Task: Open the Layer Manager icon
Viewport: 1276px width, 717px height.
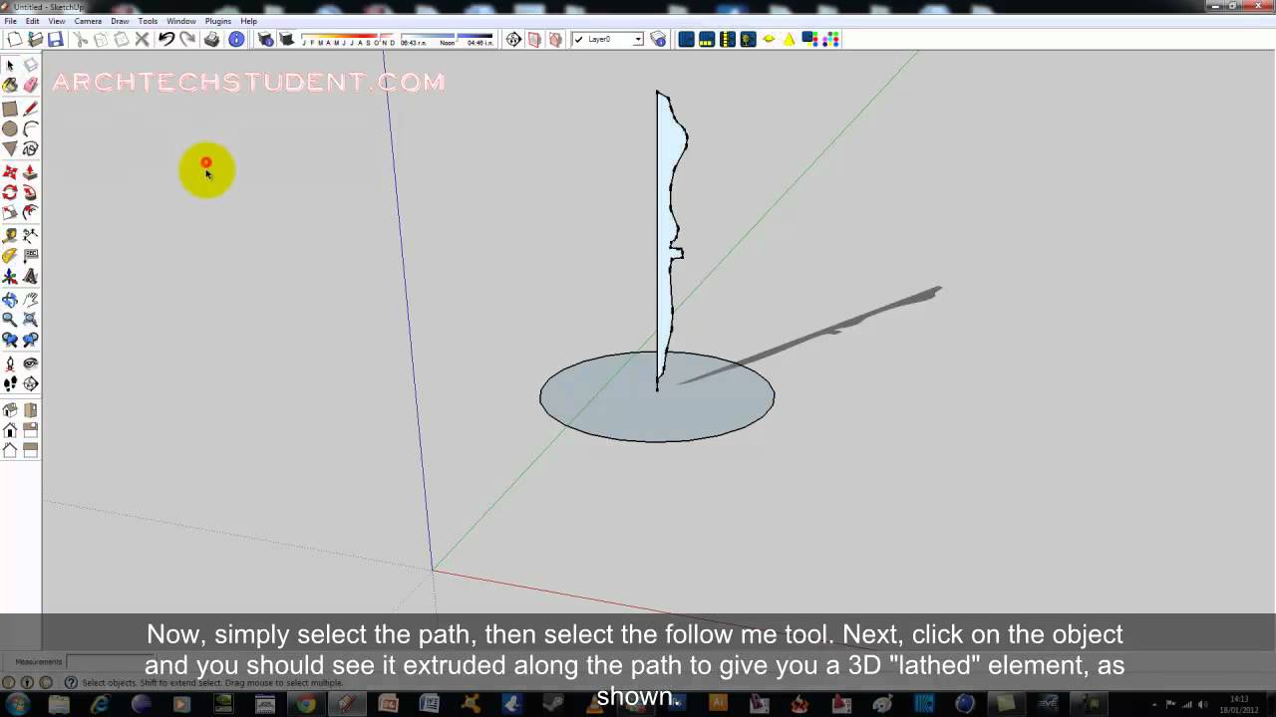Action: (x=658, y=40)
